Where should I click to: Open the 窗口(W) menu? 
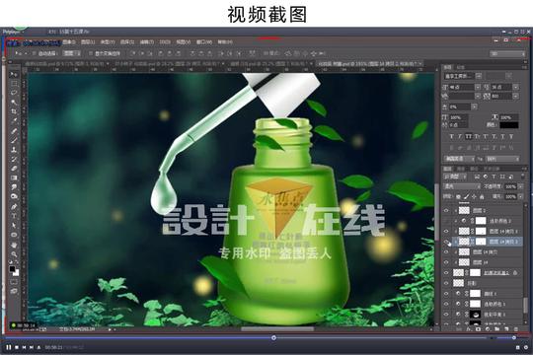(x=204, y=42)
